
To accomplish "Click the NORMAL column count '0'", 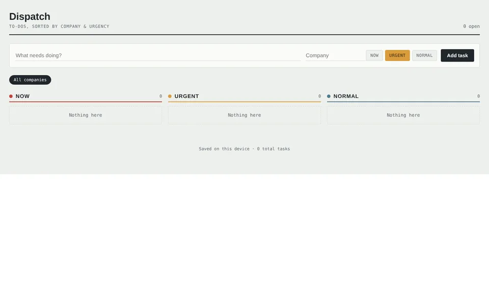I will (x=478, y=96).
